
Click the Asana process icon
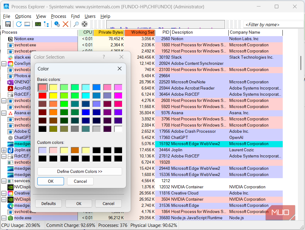pos(11,113)
